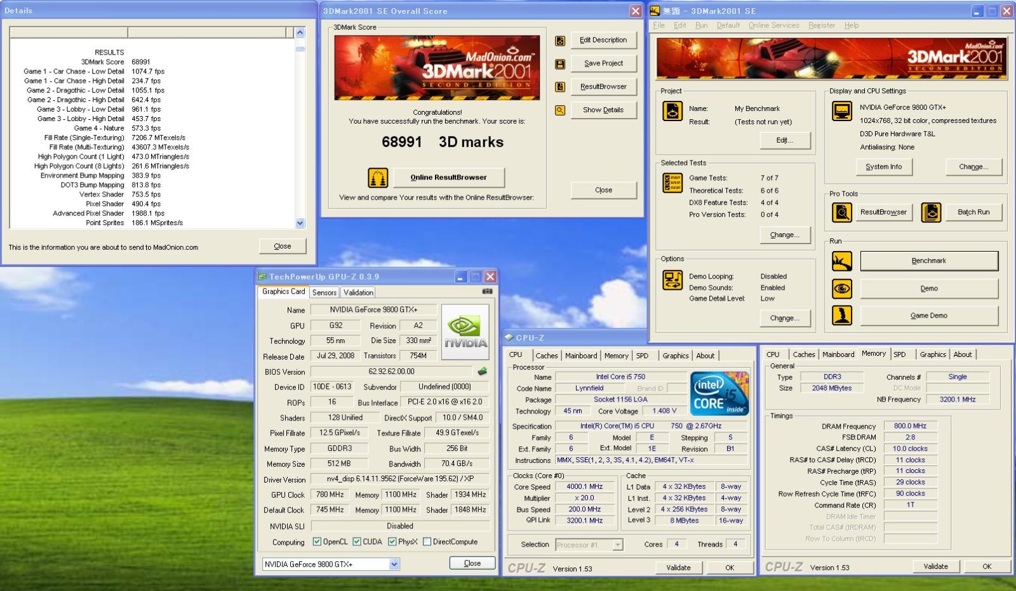Viewport: 1016px width, 591px height.
Task: Click Close button in Overall Score window
Action: (603, 190)
